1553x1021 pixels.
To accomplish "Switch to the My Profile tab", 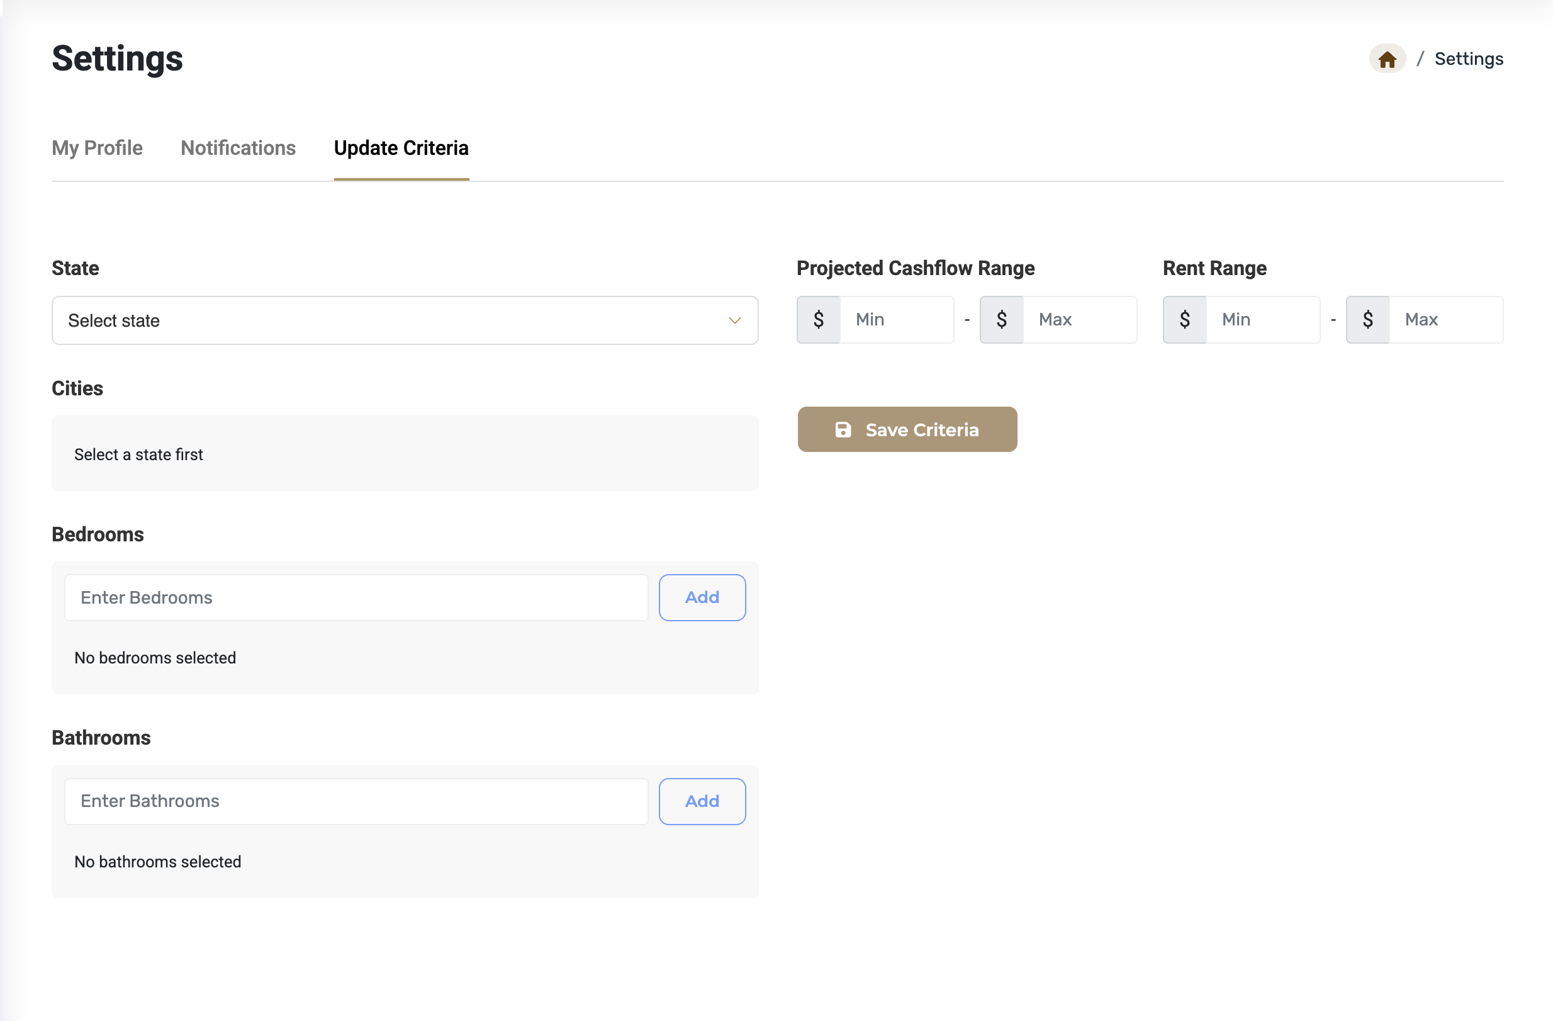I will point(98,148).
